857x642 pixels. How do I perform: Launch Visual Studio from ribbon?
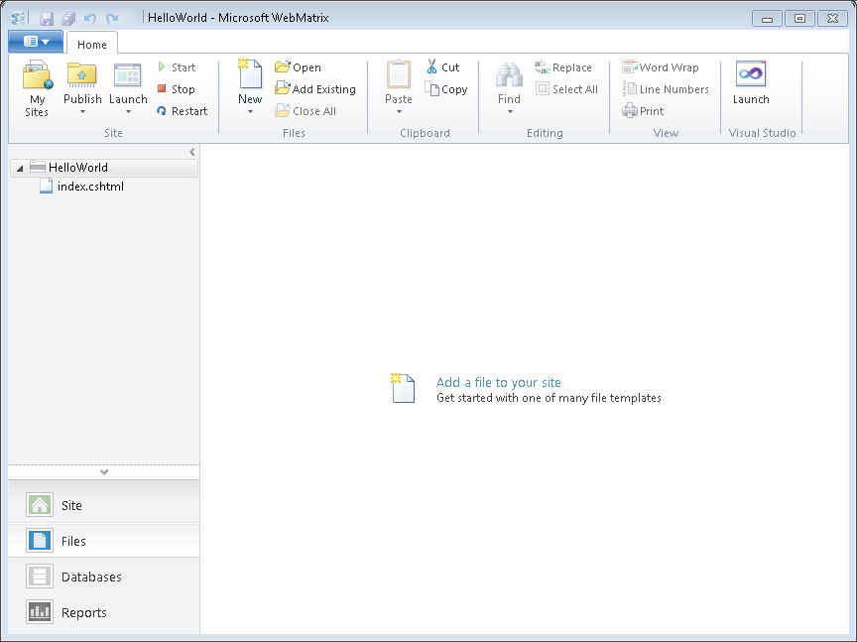click(751, 83)
